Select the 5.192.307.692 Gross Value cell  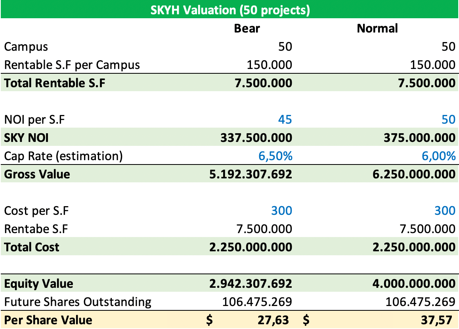pyautogui.click(x=251, y=174)
